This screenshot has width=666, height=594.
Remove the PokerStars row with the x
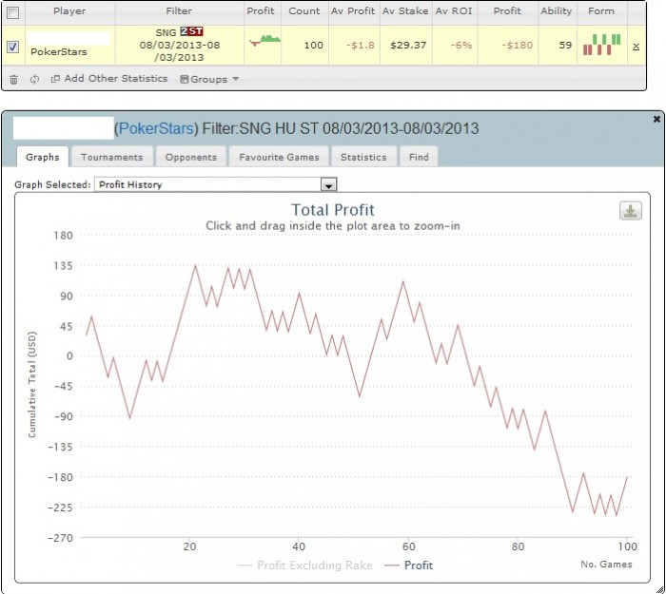pos(636,47)
